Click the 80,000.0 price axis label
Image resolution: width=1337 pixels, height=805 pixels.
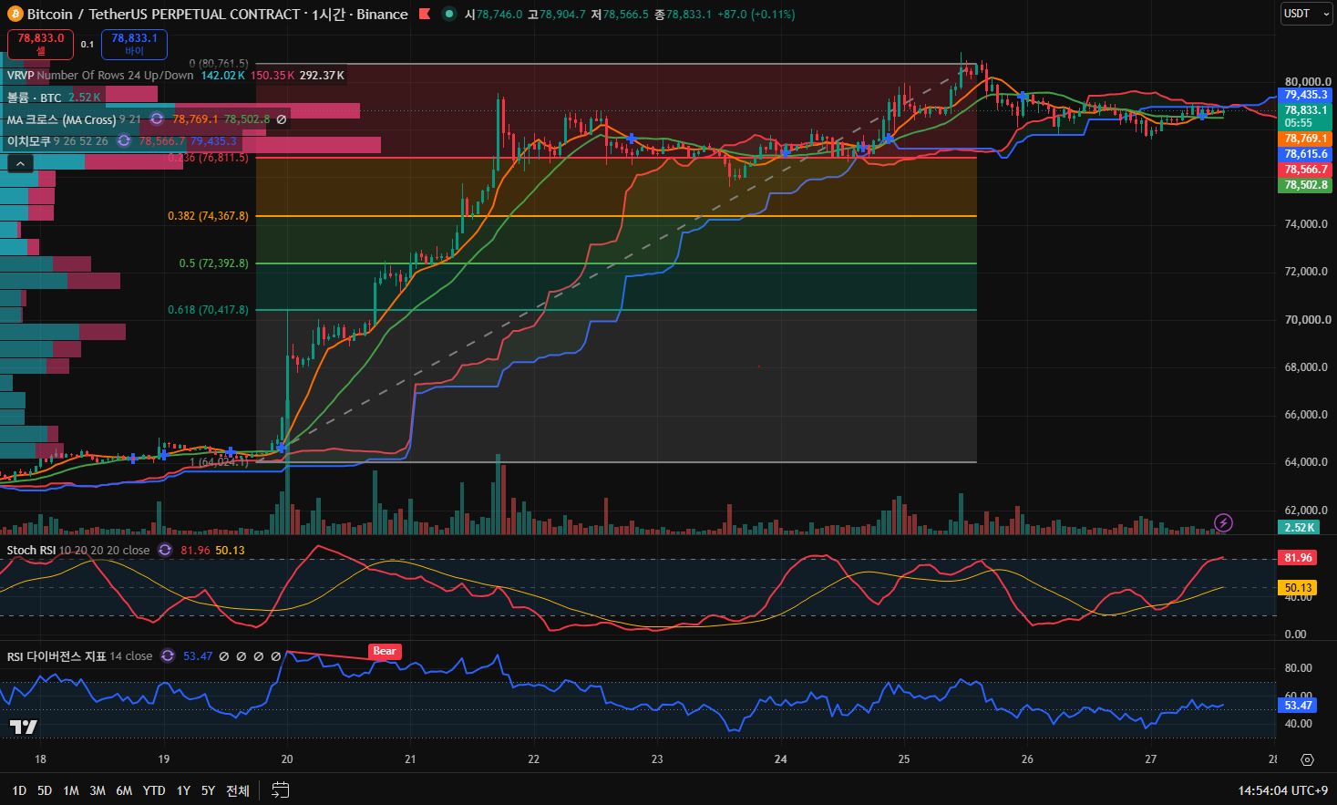coord(1308,81)
